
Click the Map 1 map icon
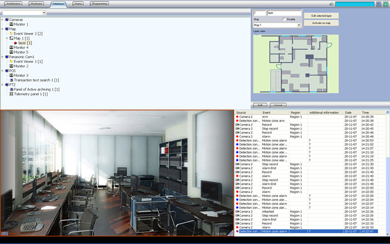11,38
